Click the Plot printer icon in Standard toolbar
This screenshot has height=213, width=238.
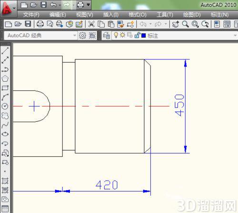click(x=40, y=24)
